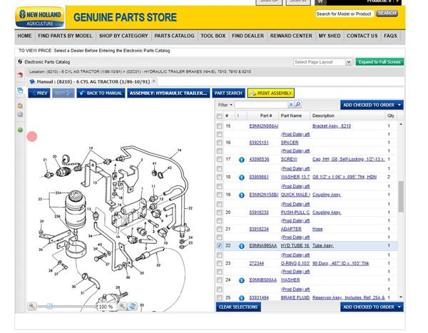Image resolution: width=428 pixels, height=333 pixels.
Task: Open PARTS CATALOG menu
Action: (175, 36)
